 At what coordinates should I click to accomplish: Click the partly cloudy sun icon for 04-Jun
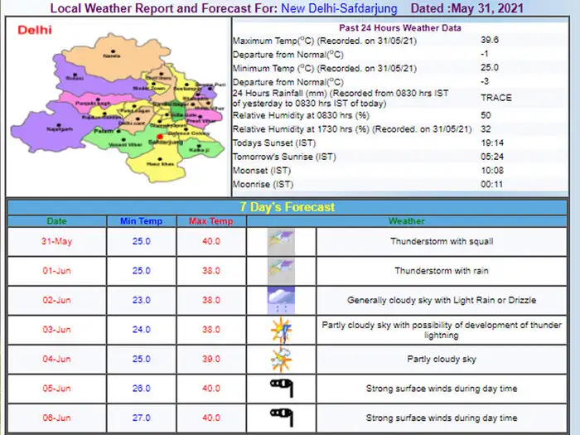[281, 359]
